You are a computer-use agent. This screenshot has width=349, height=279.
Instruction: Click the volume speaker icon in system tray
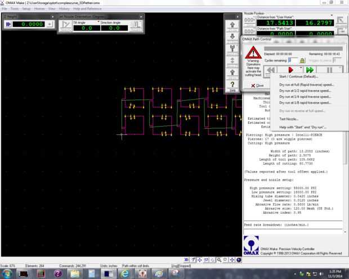point(321,274)
